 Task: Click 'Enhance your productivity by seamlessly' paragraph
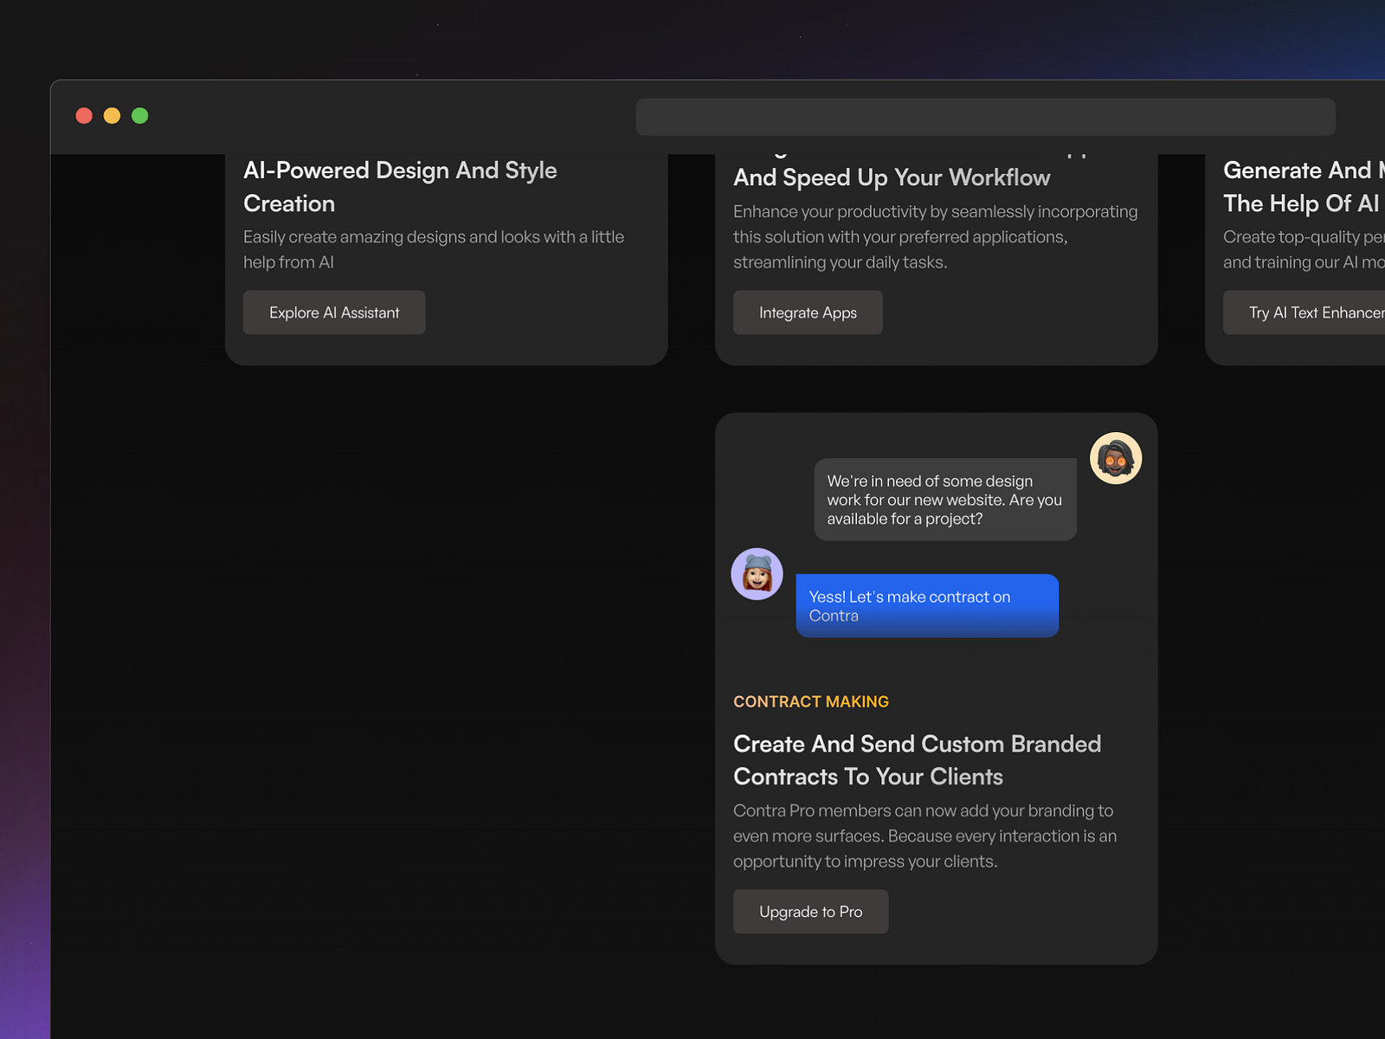tap(935, 236)
